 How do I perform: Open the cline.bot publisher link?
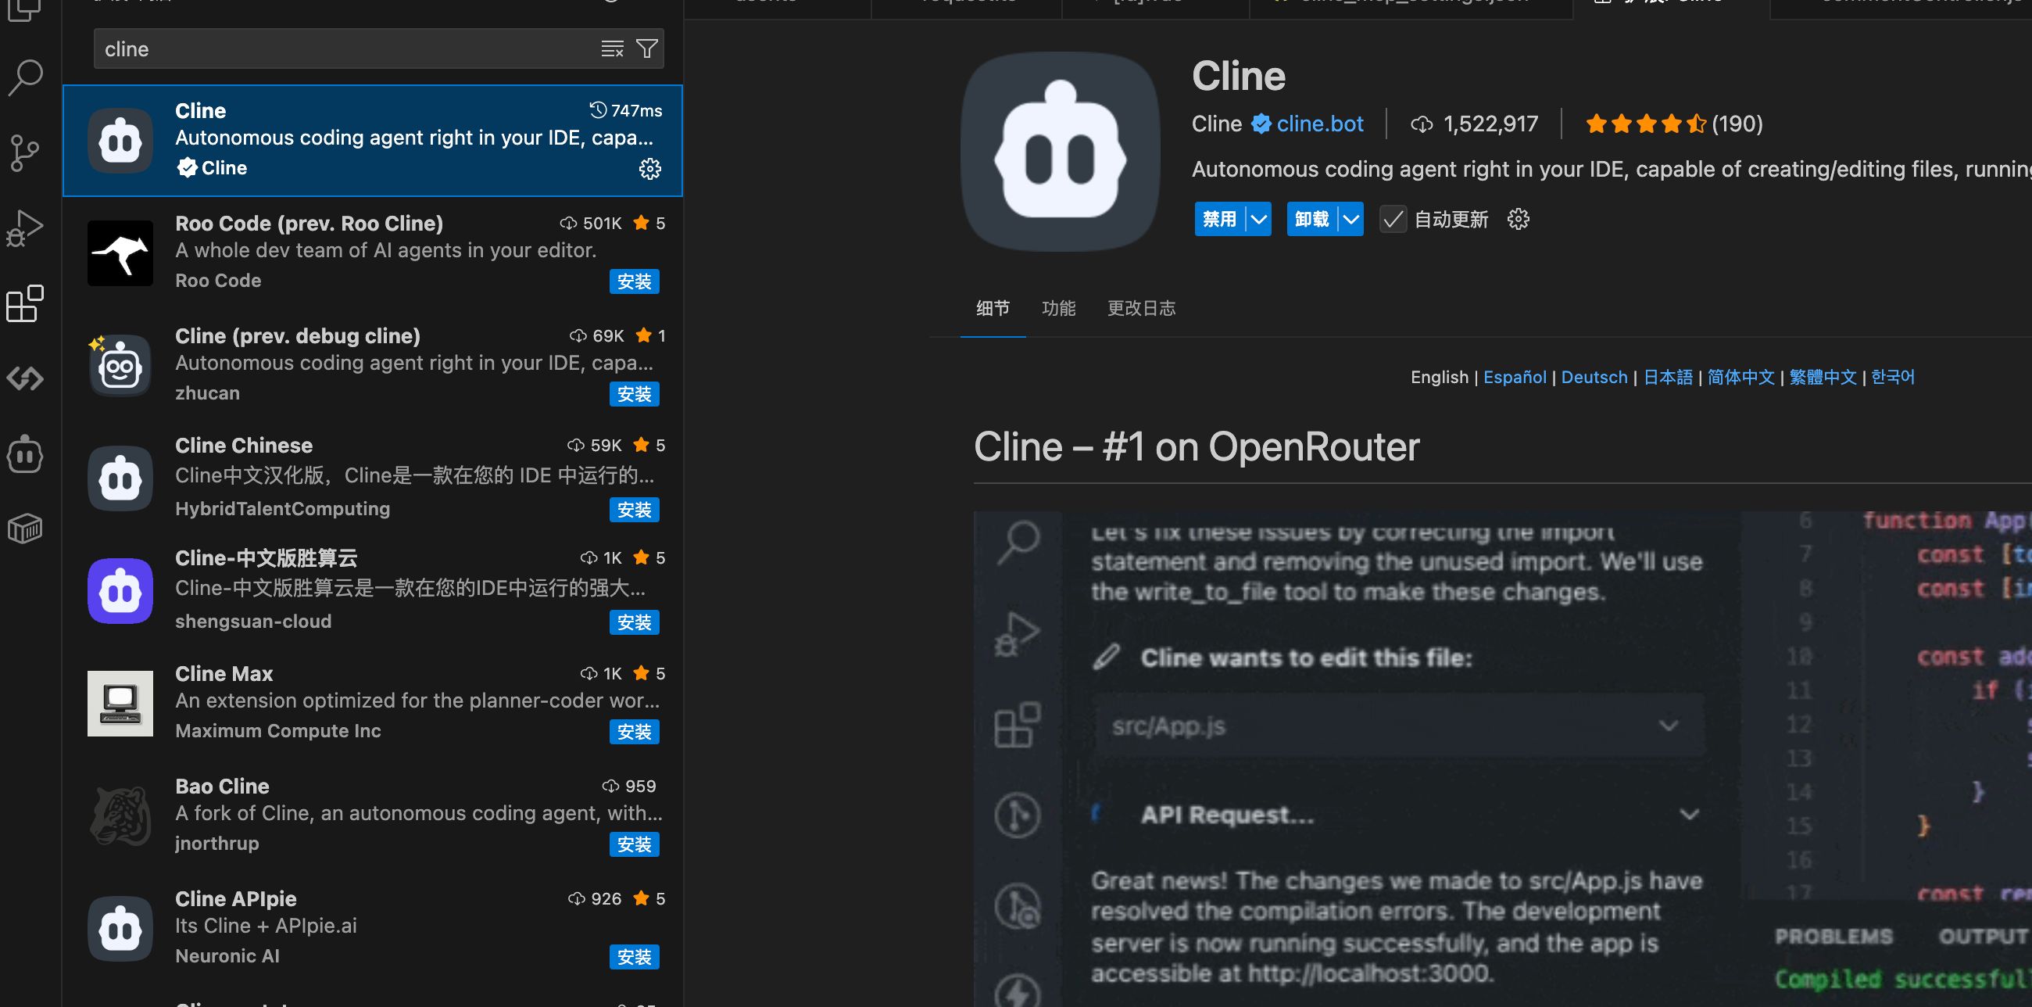pyautogui.click(x=1320, y=124)
